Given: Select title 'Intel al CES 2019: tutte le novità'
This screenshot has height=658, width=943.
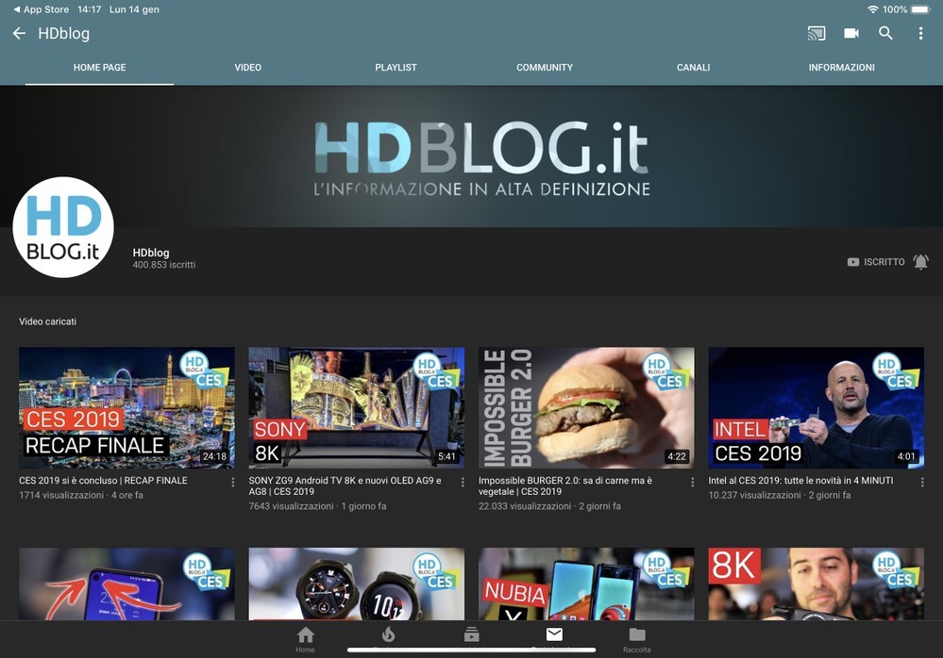Looking at the screenshot, I should pos(800,480).
